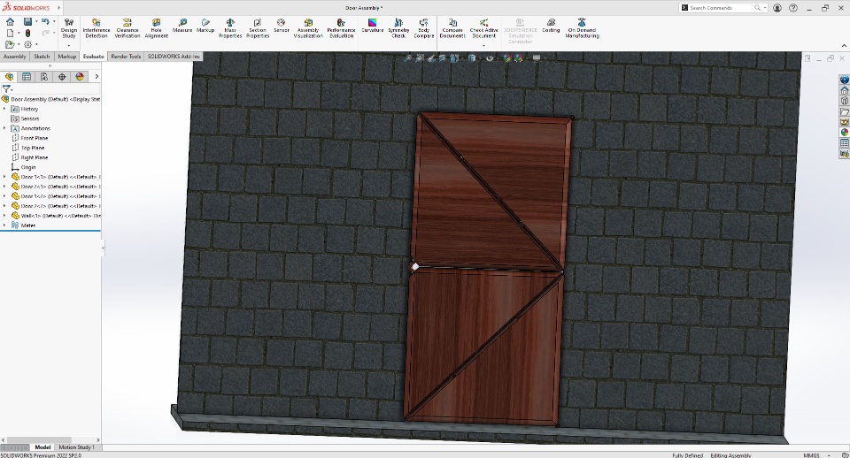Toggle Hide/Show Items eye icon

pos(490,58)
